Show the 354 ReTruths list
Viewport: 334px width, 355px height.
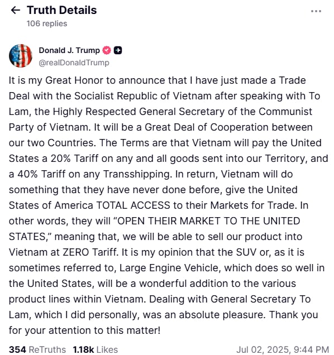(37, 349)
